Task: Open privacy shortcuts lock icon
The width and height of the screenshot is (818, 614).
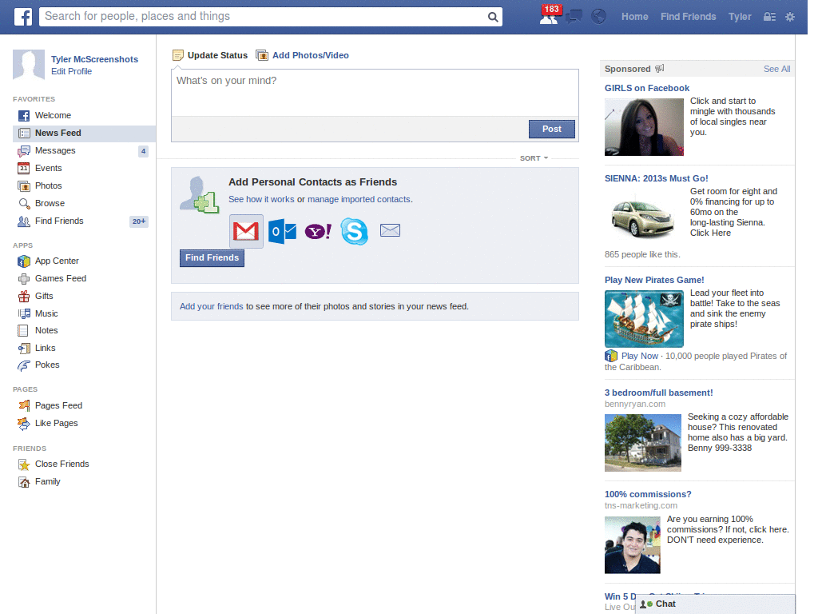Action: [x=769, y=17]
